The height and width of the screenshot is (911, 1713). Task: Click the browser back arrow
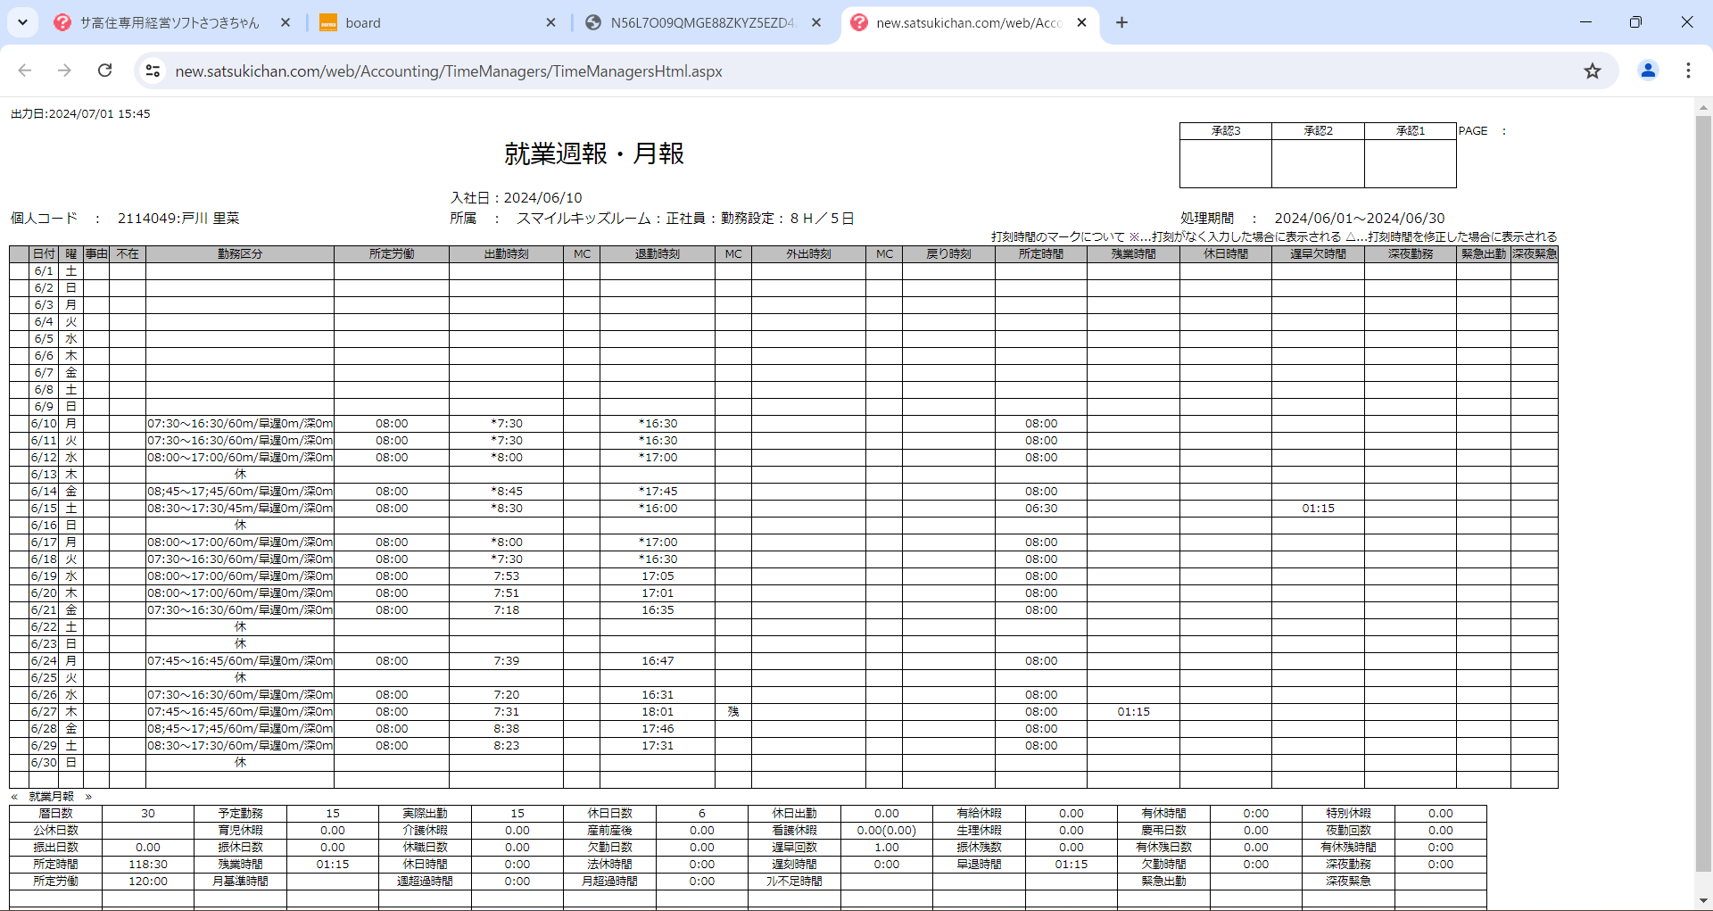pyautogui.click(x=25, y=70)
